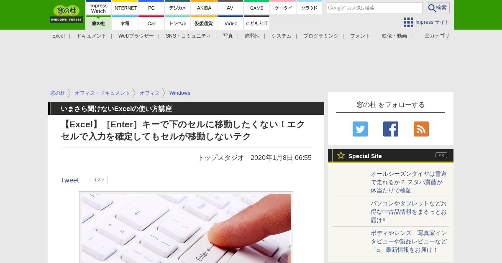Click the リスト button beside Tweet
Image resolution: width=502 pixels, height=263 pixels.
pos(99,180)
